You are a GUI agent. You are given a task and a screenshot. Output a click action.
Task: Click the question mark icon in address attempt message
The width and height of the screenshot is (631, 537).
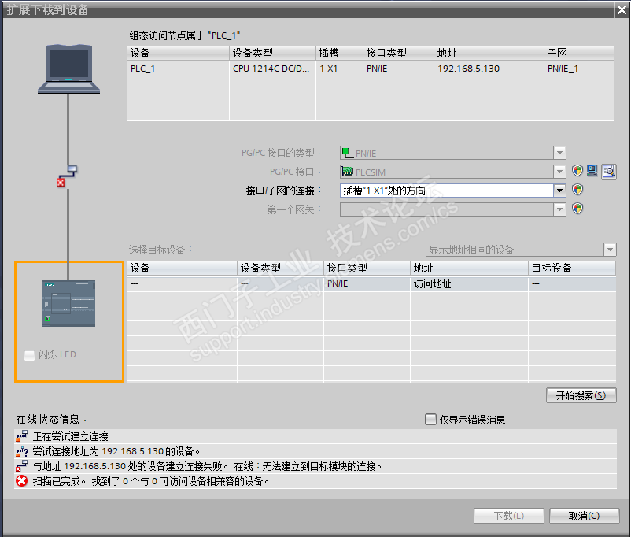click(22, 451)
